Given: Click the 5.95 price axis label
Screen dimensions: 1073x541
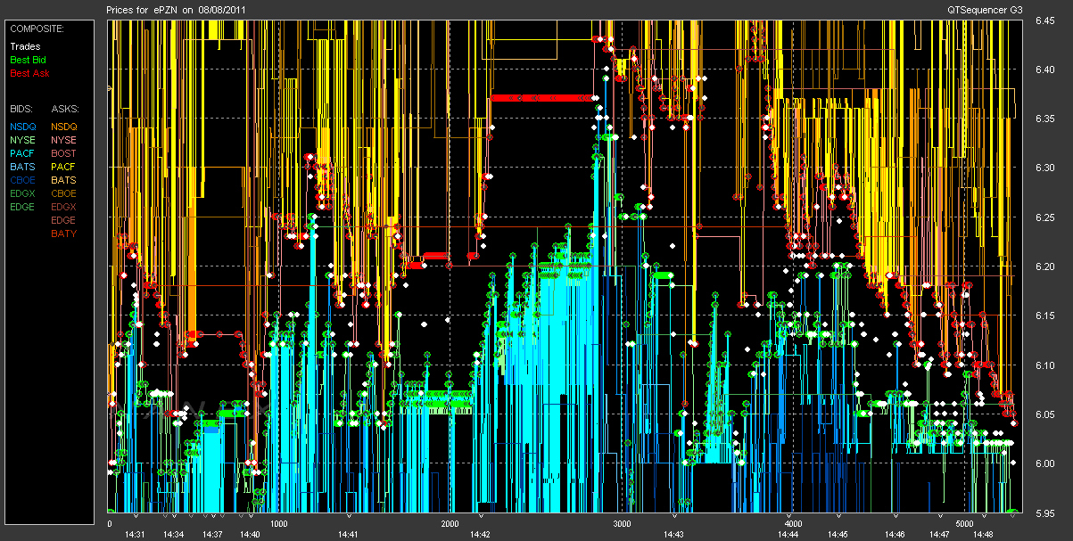Looking at the screenshot, I should click(x=1044, y=512).
